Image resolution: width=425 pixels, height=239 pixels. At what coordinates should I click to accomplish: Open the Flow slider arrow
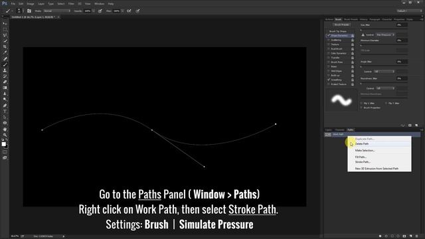122,11
